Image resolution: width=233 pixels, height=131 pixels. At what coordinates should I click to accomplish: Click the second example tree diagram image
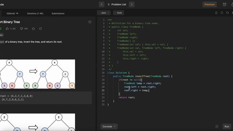click(x=37, y=122)
